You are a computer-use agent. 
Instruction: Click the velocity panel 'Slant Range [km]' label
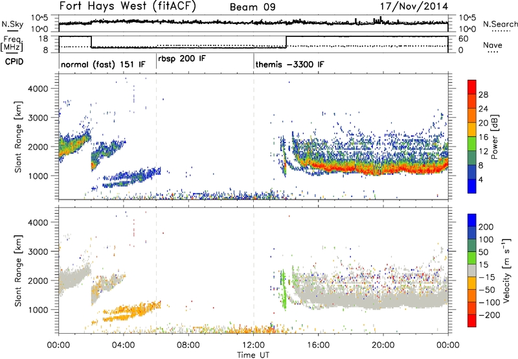pos(18,270)
